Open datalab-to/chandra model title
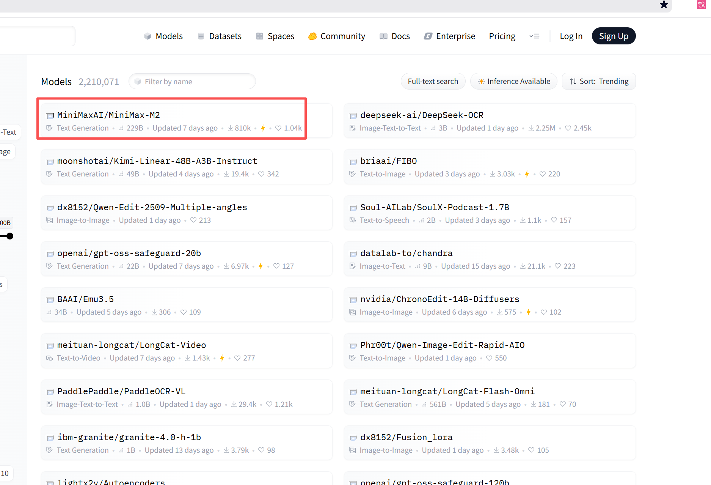Image resolution: width=711 pixels, height=485 pixels. [x=407, y=253]
